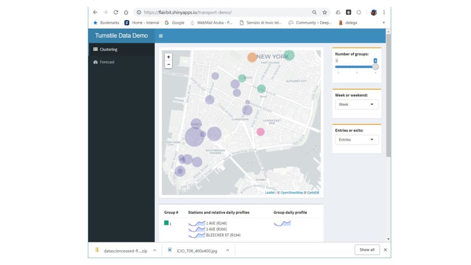Click the 1 AVE (R248) station row
Image resolution: width=471 pixels, height=265 pixels.
coord(207,223)
